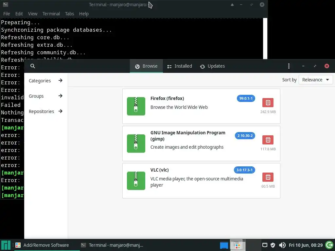335x251 pixels.
Task: Click the 60.5 MB VLC size label
Action: [x=268, y=186]
